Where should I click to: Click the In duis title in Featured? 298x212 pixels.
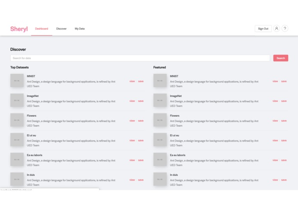pos(174,175)
